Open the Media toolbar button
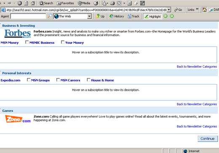Viewport: 219px width, 153px height. (84, 3)
